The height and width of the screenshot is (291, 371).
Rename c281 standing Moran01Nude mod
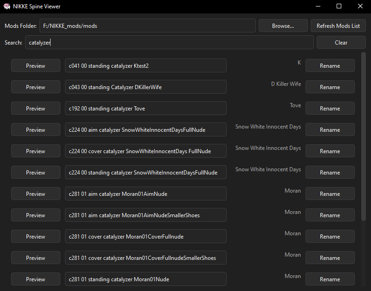(x=330, y=279)
